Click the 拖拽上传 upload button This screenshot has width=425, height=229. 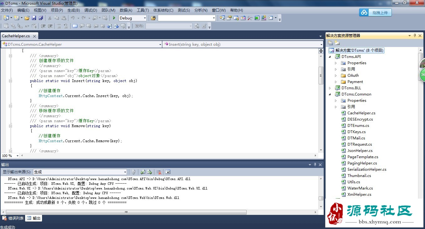pyautogui.click(x=375, y=13)
